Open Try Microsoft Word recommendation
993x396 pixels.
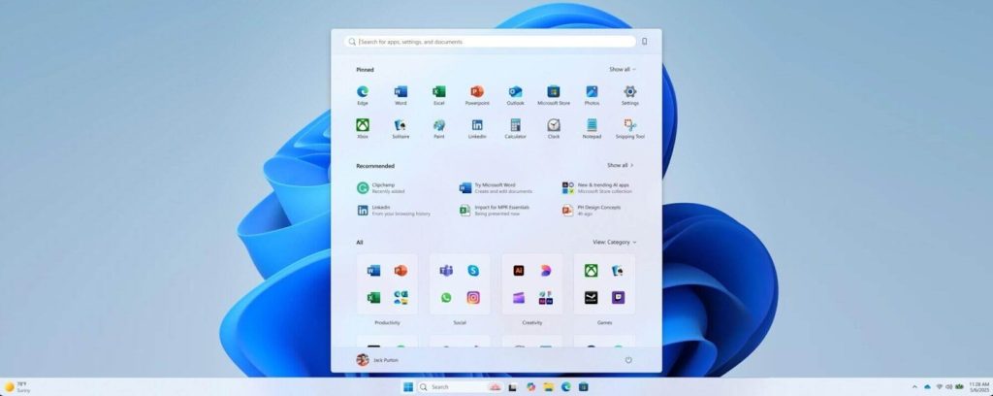(496, 187)
